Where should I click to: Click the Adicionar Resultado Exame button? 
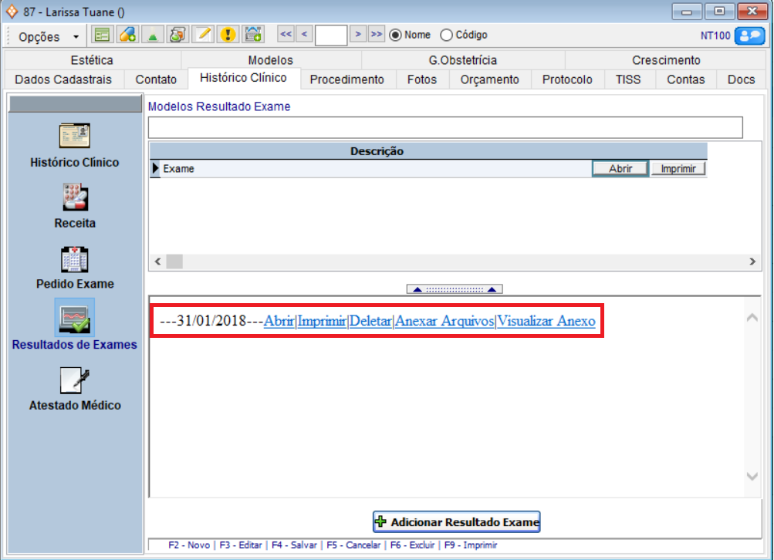click(x=457, y=522)
